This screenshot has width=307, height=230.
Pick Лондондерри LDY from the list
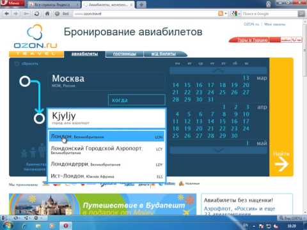coord(107,164)
